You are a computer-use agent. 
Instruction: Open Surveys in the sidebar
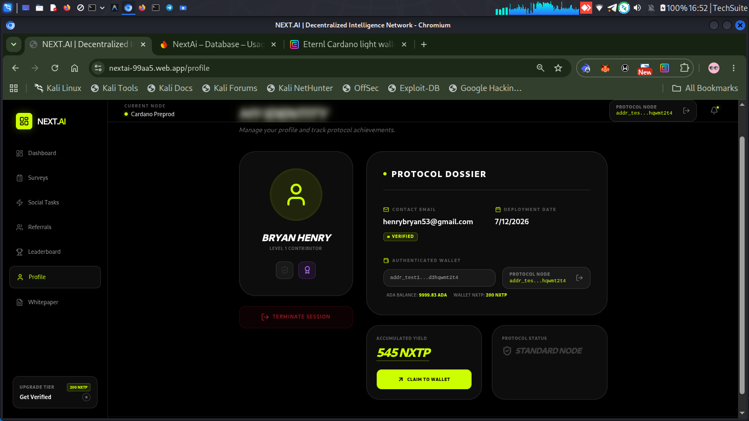[55, 178]
